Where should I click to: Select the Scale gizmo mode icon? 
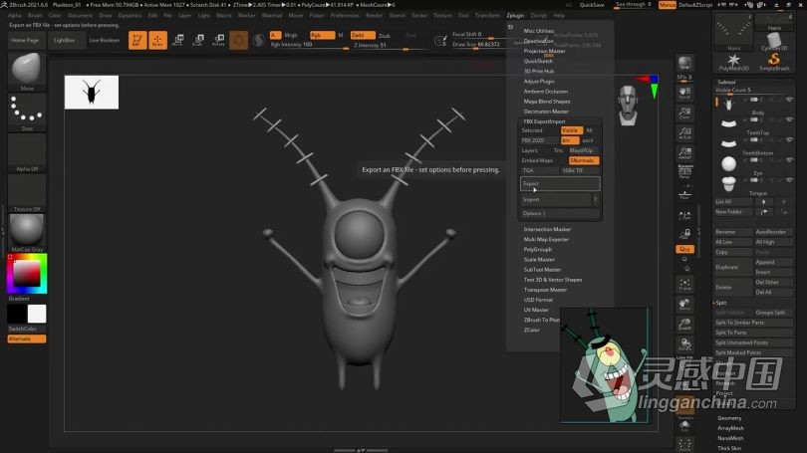(x=198, y=40)
